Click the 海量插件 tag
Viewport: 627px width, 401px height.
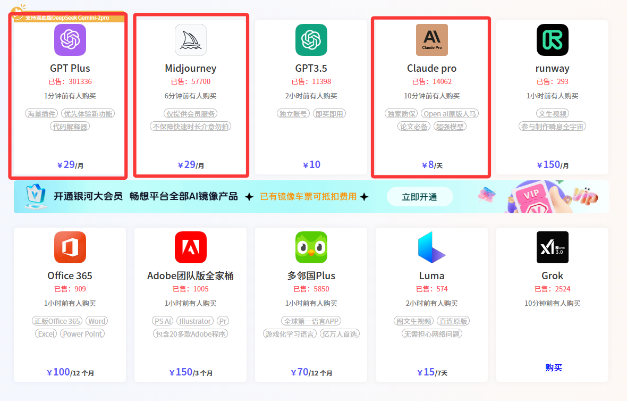[41, 114]
